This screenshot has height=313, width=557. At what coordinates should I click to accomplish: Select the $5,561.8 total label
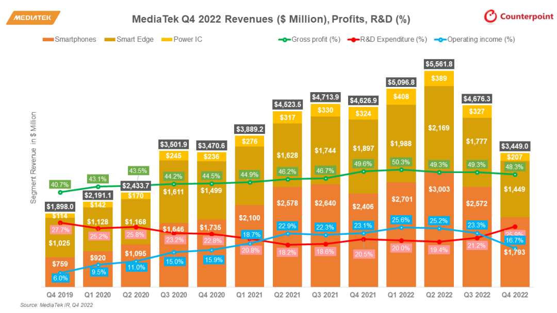(x=439, y=64)
